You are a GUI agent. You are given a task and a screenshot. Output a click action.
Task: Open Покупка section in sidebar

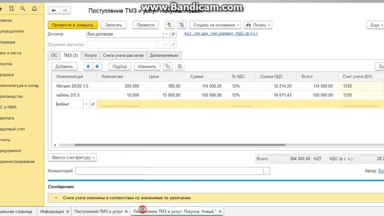[x=6, y=64]
